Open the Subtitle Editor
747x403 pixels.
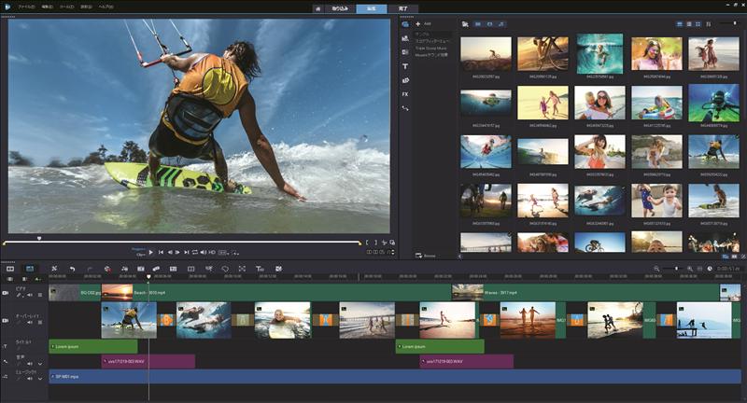[x=174, y=269]
